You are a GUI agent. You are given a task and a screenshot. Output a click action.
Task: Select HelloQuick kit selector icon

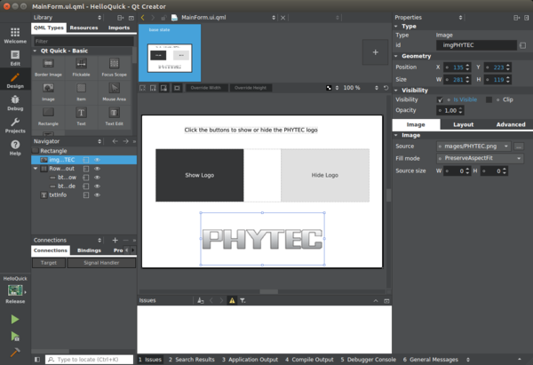point(15,290)
